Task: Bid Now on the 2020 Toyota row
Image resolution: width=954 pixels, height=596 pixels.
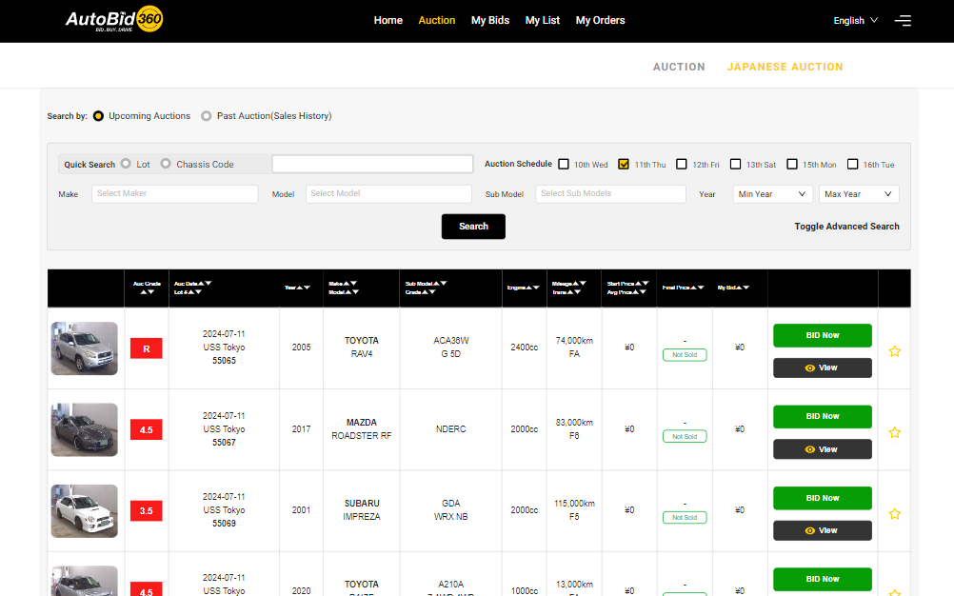Action: pos(822,579)
